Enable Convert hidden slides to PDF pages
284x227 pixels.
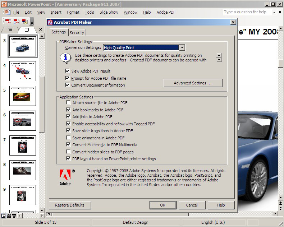[x=68, y=152]
